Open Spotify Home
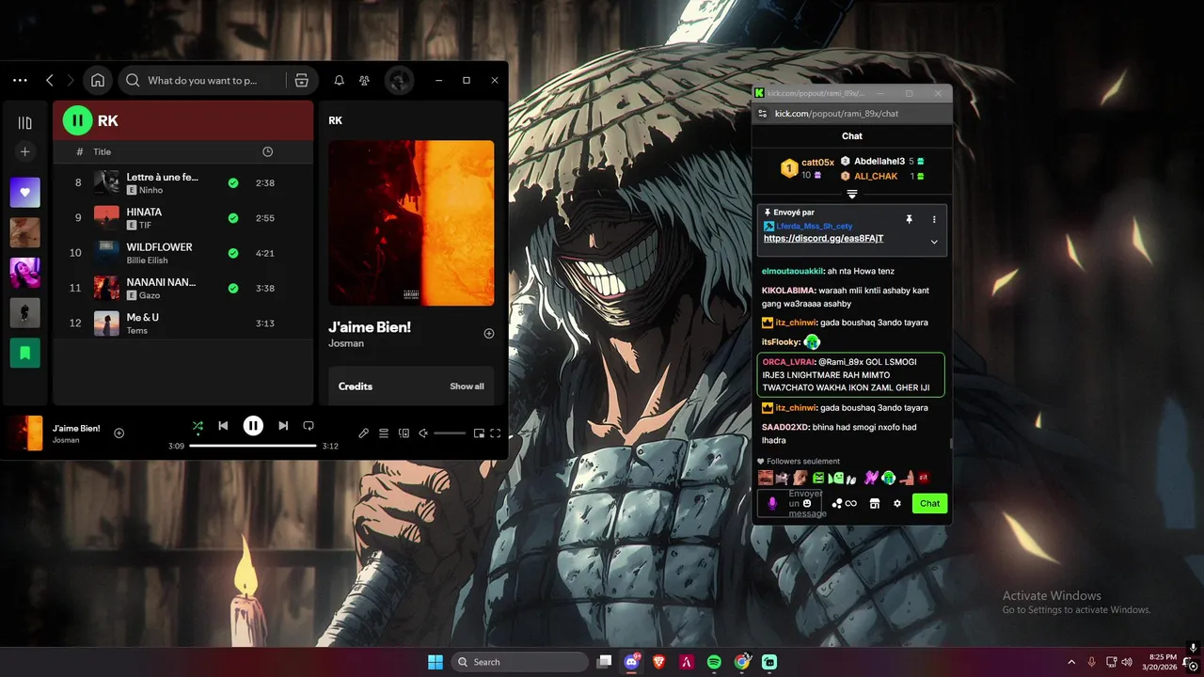This screenshot has height=677, width=1204. click(98, 81)
